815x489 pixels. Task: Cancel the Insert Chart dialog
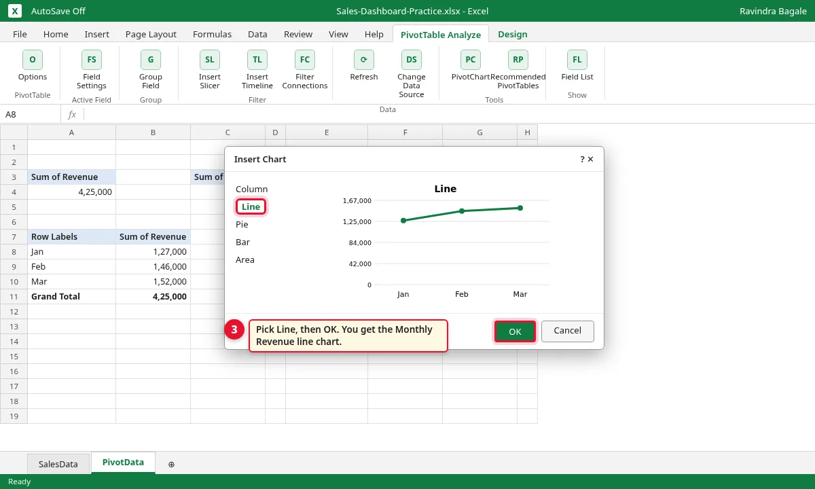point(568,331)
